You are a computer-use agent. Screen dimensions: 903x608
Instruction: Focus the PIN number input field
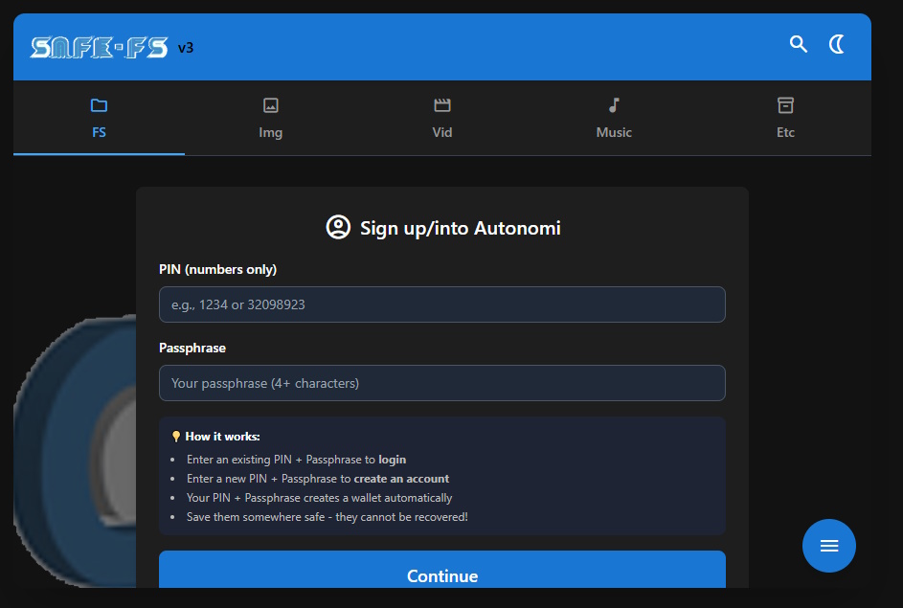(441, 304)
